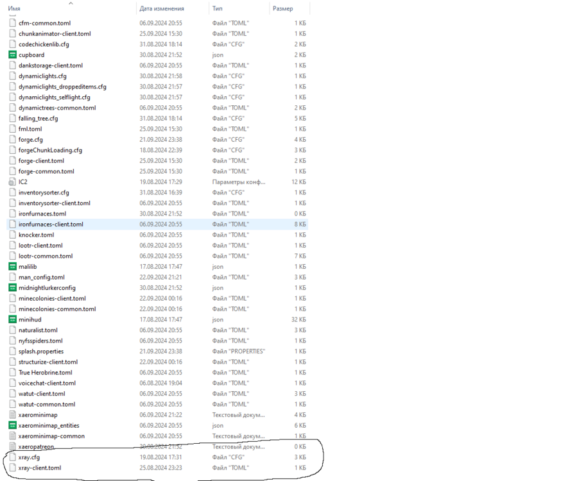
Task: Select the file lootr-client.toml
Action: tap(40, 246)
